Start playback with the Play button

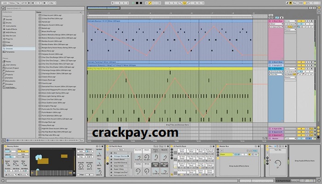(x=133, y=3)
